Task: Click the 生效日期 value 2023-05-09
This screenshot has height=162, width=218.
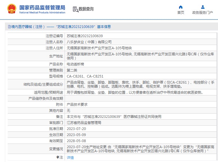Action: tap(76, 135)
